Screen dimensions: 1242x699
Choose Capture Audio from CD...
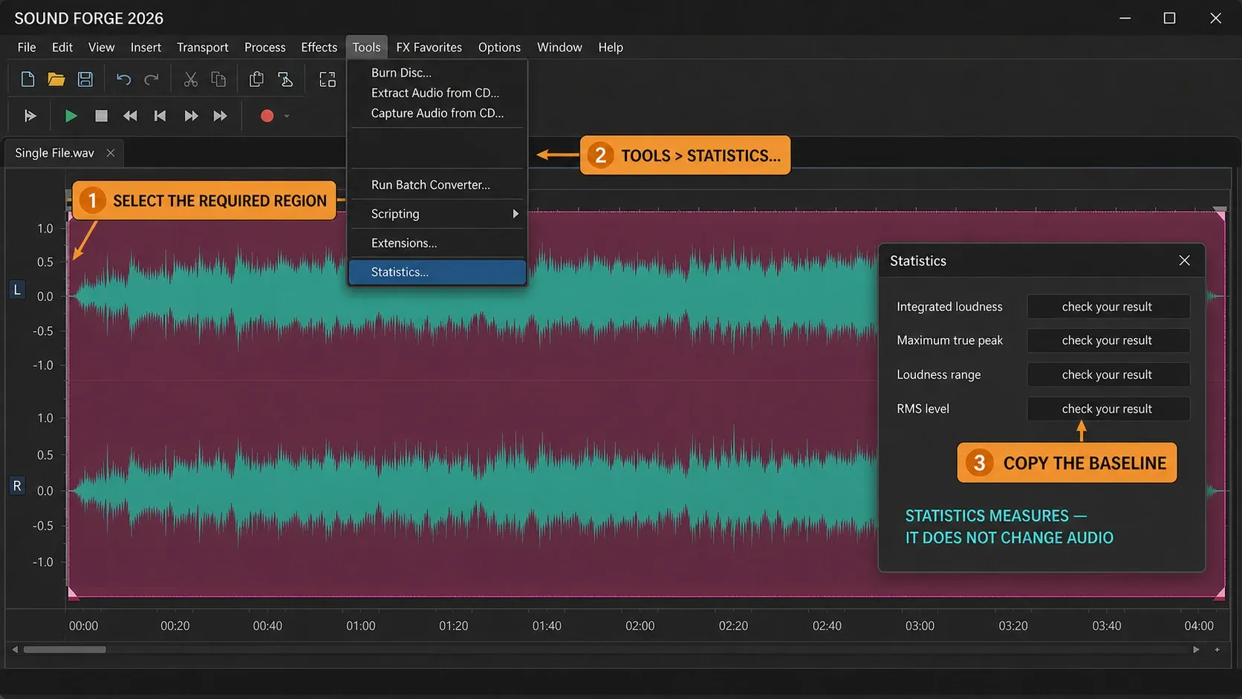pos(437,113)
